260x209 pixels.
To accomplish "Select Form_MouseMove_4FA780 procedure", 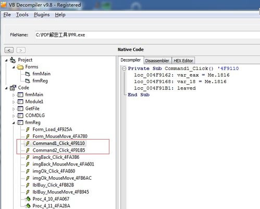I will [x=60, y=136].
